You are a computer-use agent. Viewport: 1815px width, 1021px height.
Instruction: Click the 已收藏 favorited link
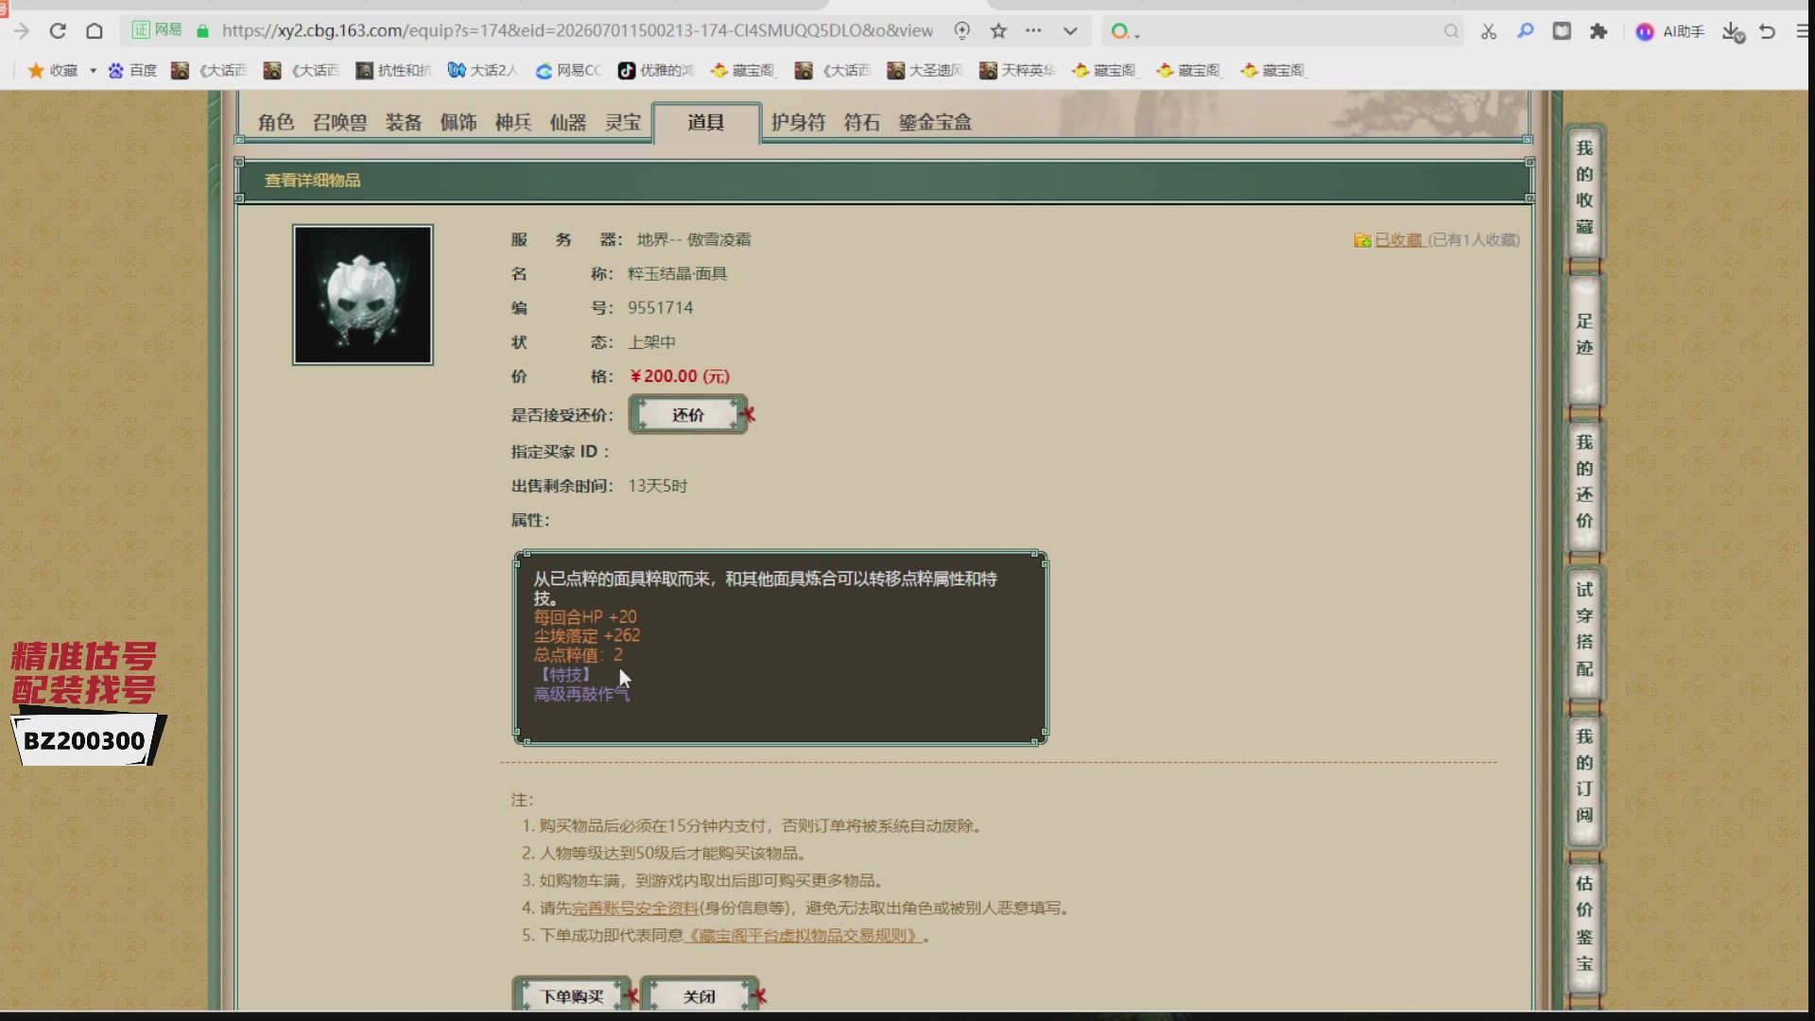[1398, 240]
